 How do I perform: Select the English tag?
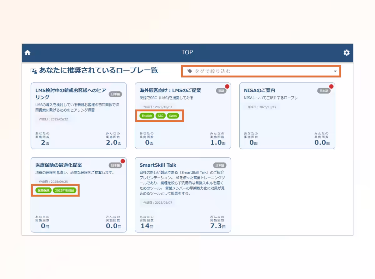pos(147,116)
